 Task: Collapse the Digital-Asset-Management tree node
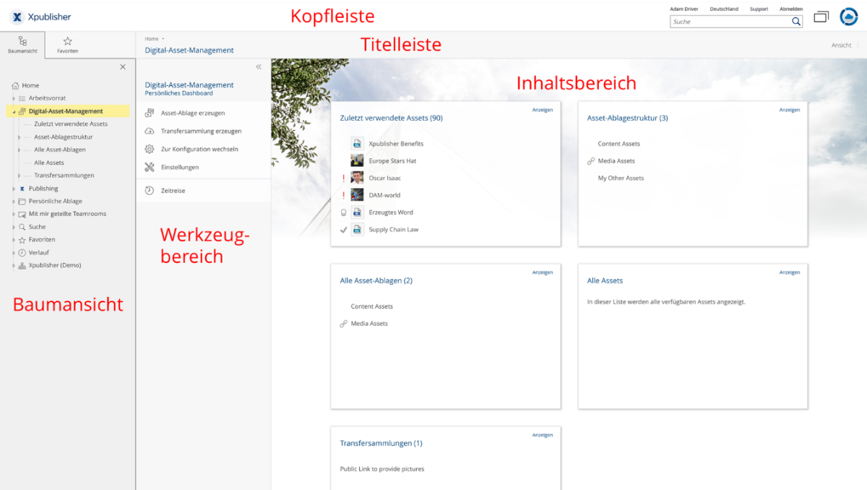(14, 111)
